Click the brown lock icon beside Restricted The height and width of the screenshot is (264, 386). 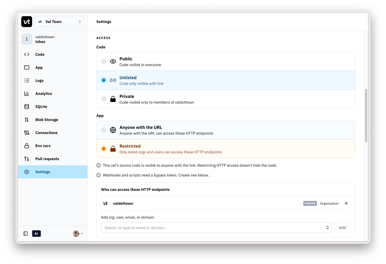point(113,149)
